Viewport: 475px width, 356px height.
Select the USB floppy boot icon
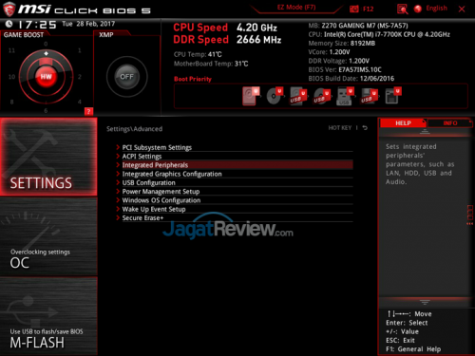point(370,96)
